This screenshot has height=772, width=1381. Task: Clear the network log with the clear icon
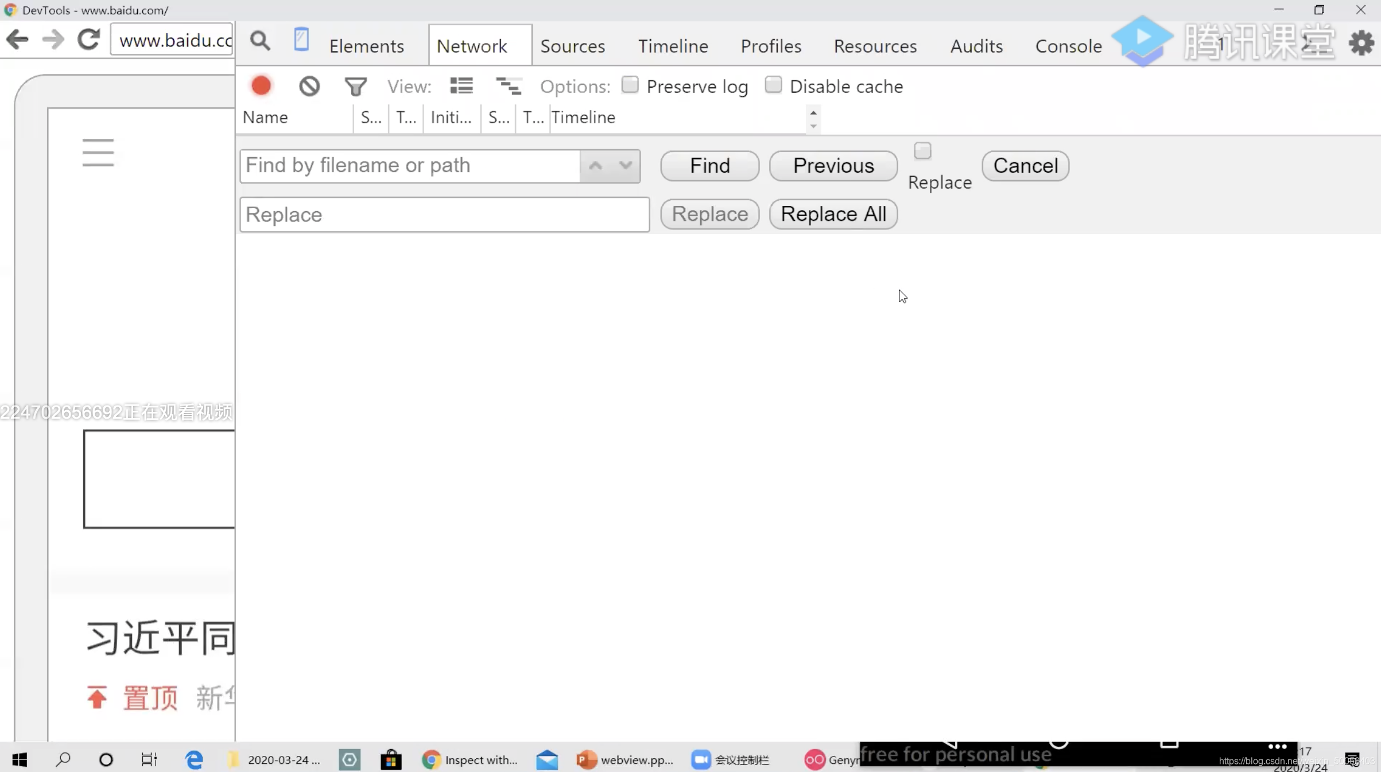click(x=309, y=86)
